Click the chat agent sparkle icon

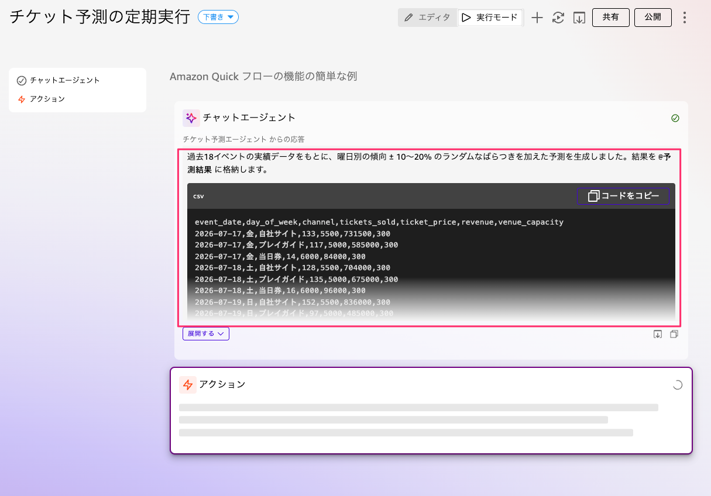[191, 118]
